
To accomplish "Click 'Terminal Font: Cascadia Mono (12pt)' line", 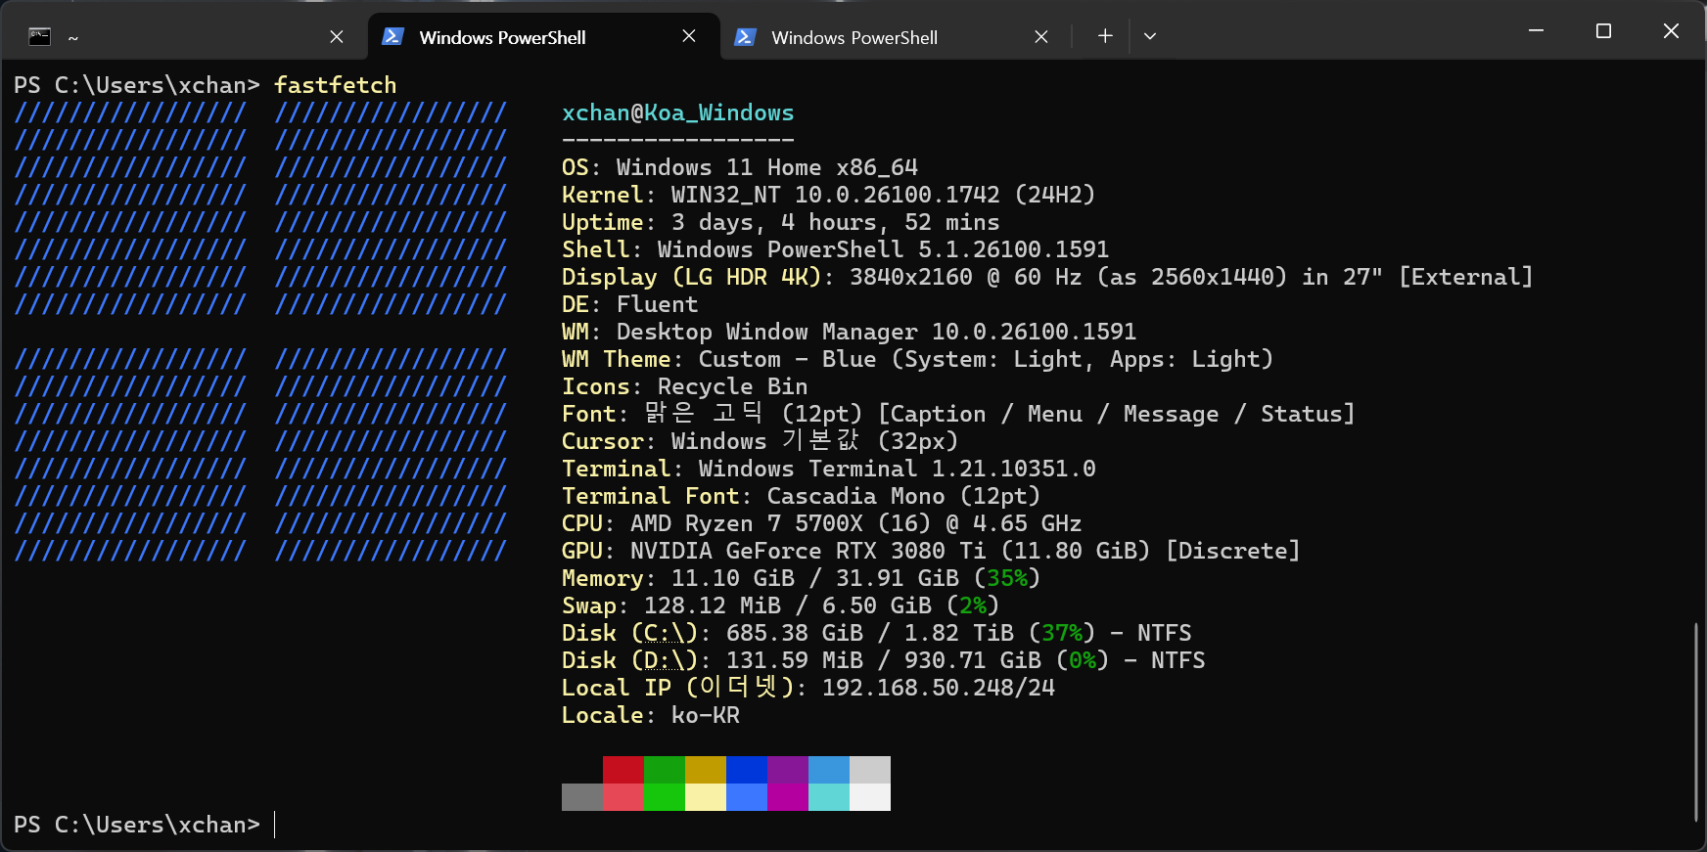I will point(801,496).
